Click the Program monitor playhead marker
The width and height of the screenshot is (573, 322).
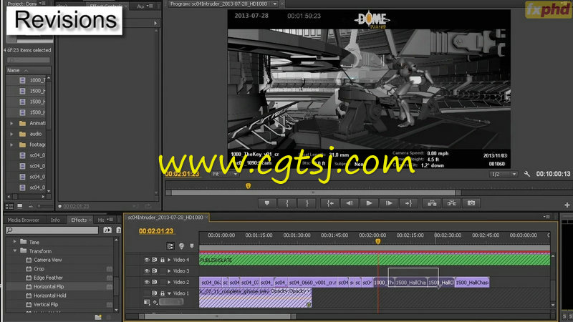point(248,186)
